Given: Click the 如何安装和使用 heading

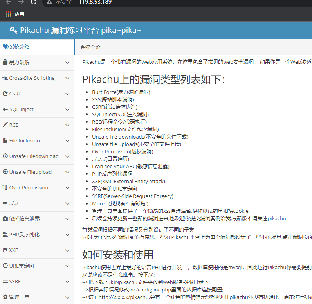Looking at the screenshot, I should click(x=117, y=255).
